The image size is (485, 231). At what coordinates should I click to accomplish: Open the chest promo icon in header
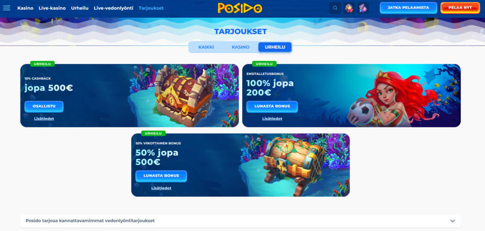[349, 8]
